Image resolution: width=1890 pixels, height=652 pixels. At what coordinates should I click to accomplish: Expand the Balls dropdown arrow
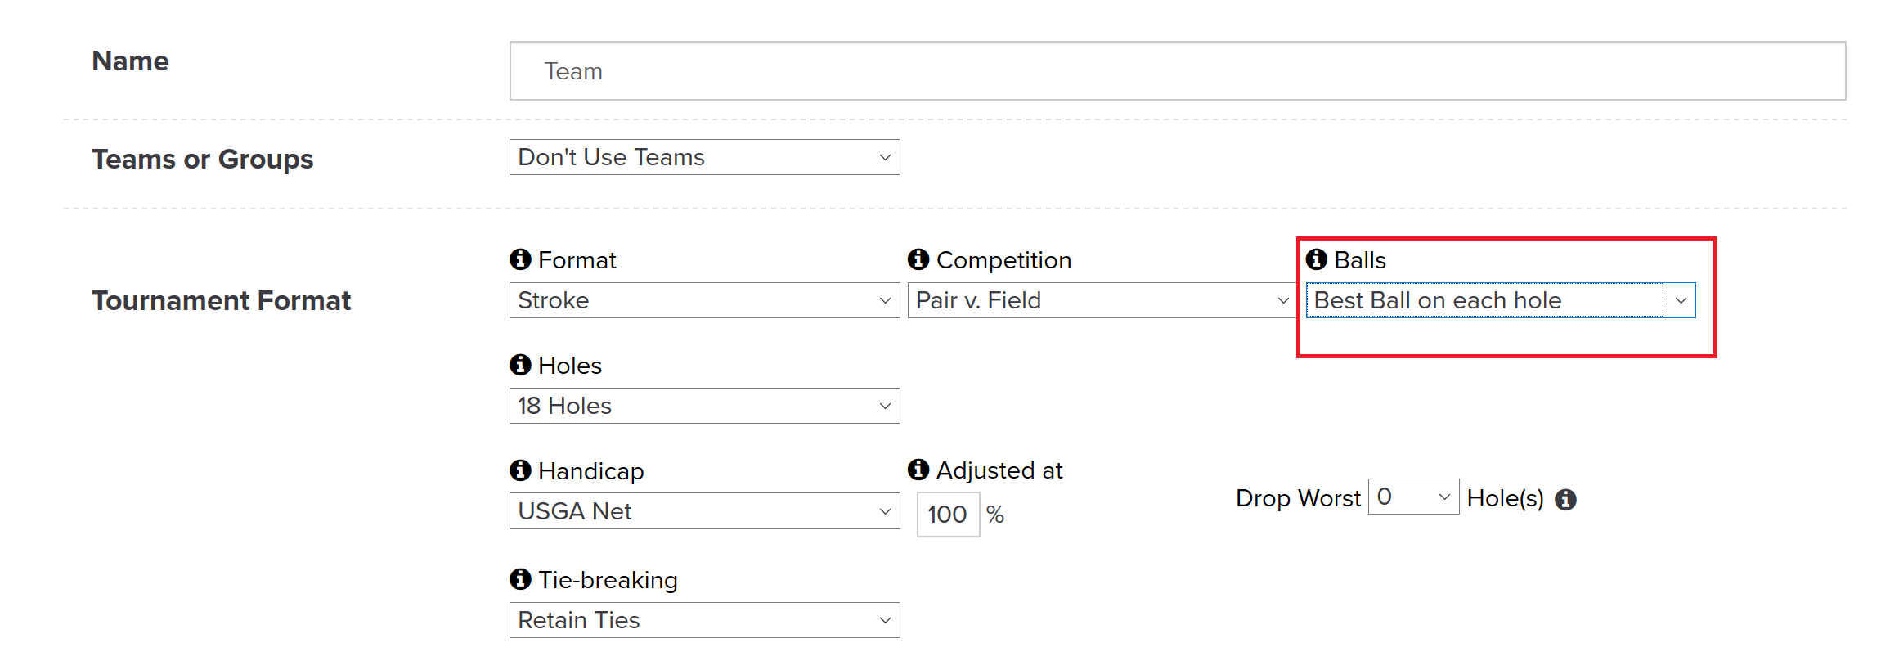[x=1681, y=300]
